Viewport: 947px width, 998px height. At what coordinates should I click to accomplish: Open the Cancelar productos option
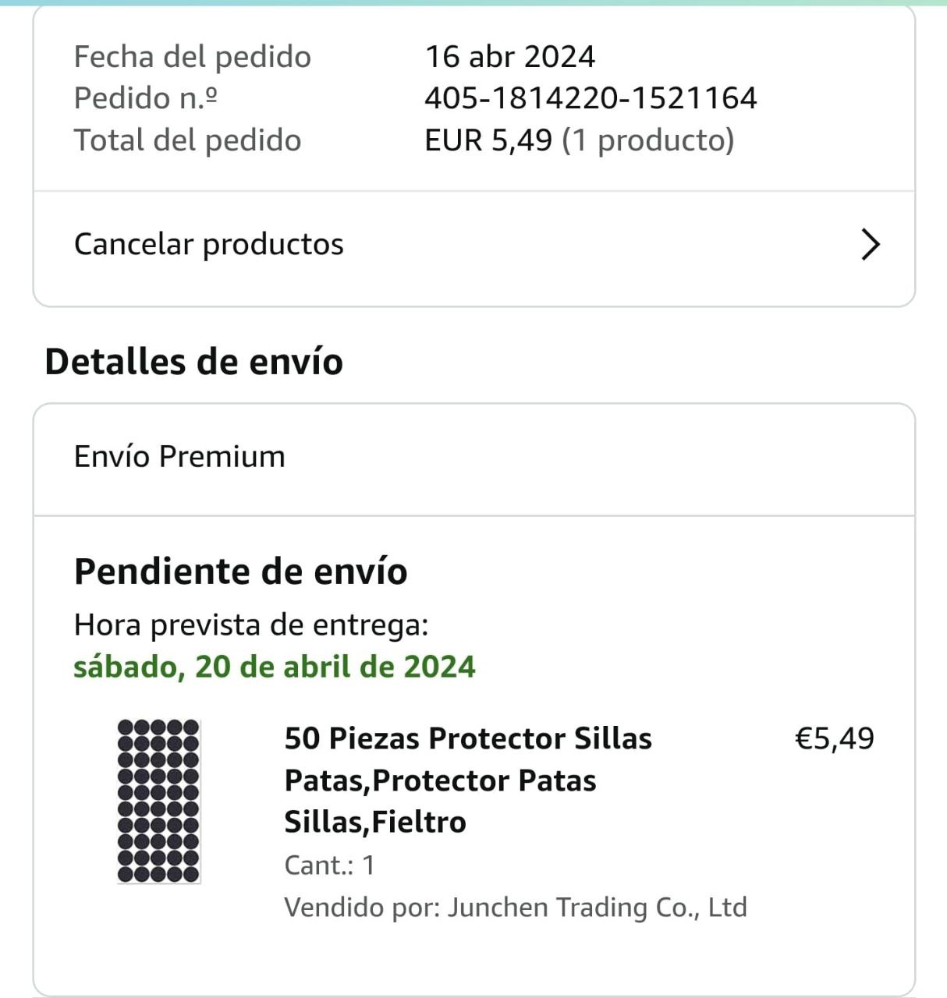click(x=209, y=245)
